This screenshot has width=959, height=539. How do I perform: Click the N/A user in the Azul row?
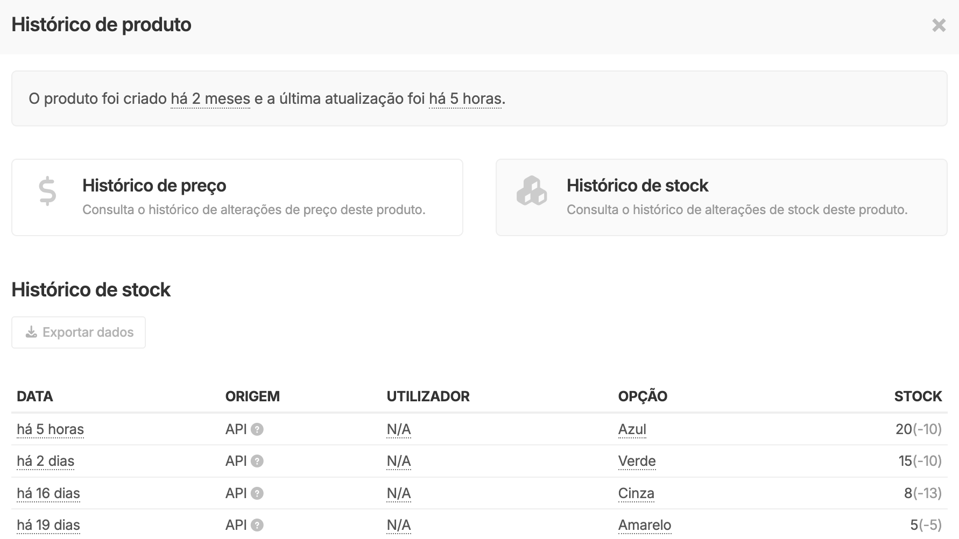(399, 429)
